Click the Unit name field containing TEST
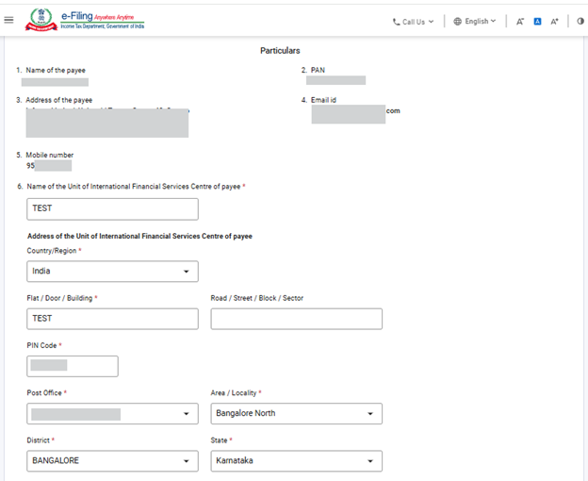 [112, 209]
